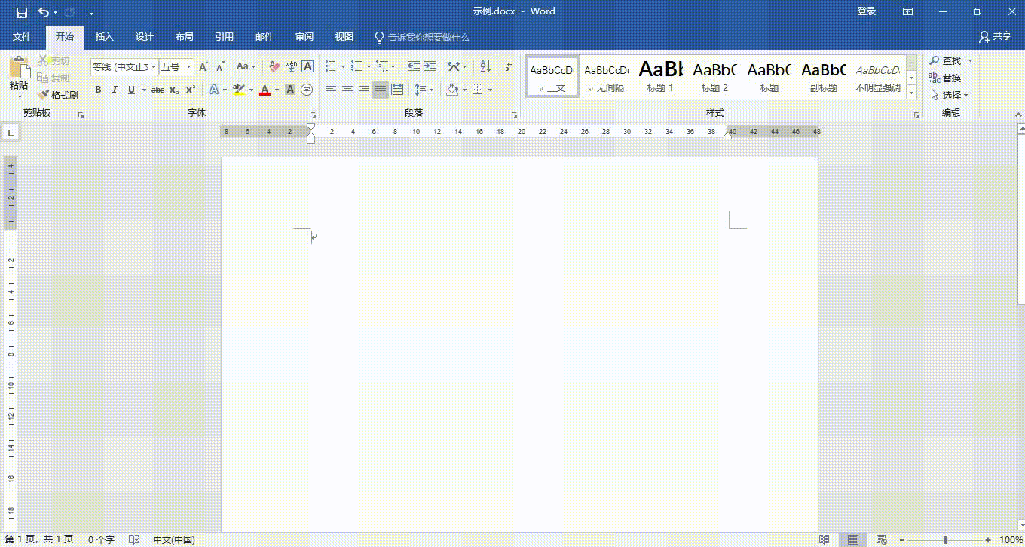Apply strikethrough with the abc icon
Viewport: 1025px width, 547px height.
pos(157,90)
